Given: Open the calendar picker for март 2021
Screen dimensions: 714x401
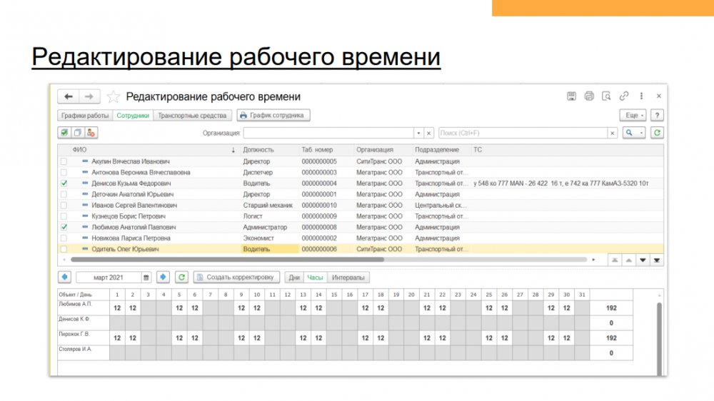Looking at the screenshot, I should pos(146,278).
